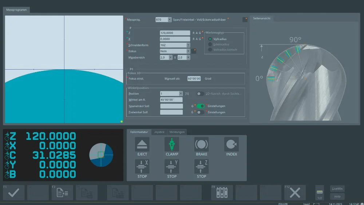Stop the Z axis movement
Image resolution: width=364 pixels, height=205 pixels.
[201, 166]
